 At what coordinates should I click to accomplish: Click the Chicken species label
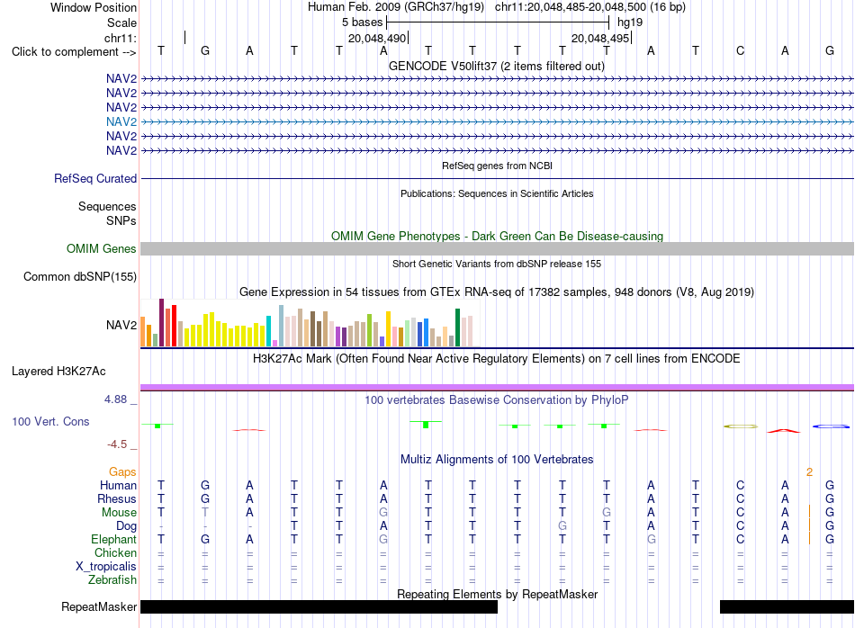tap(115, 552)
